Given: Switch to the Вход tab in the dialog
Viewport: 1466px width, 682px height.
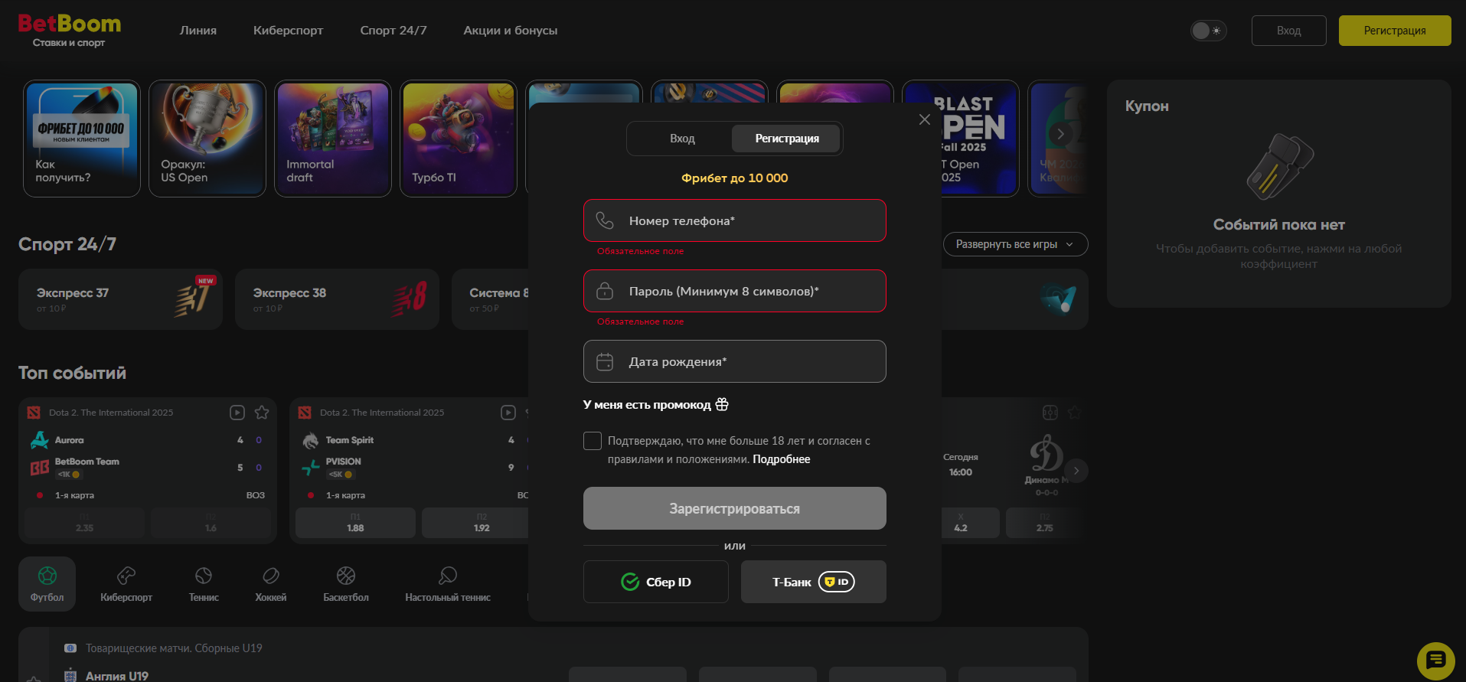Looking at the screenshot, I should 682,139.
